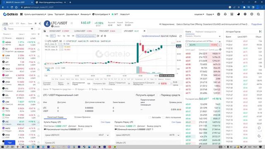Image resolution: width=265 pixels, height=149 pixels.
Task: Toggle dark mode moon icon
Action: pos(238,14)
